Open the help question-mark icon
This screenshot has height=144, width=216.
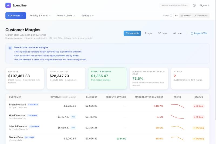(x=194, y=5)
